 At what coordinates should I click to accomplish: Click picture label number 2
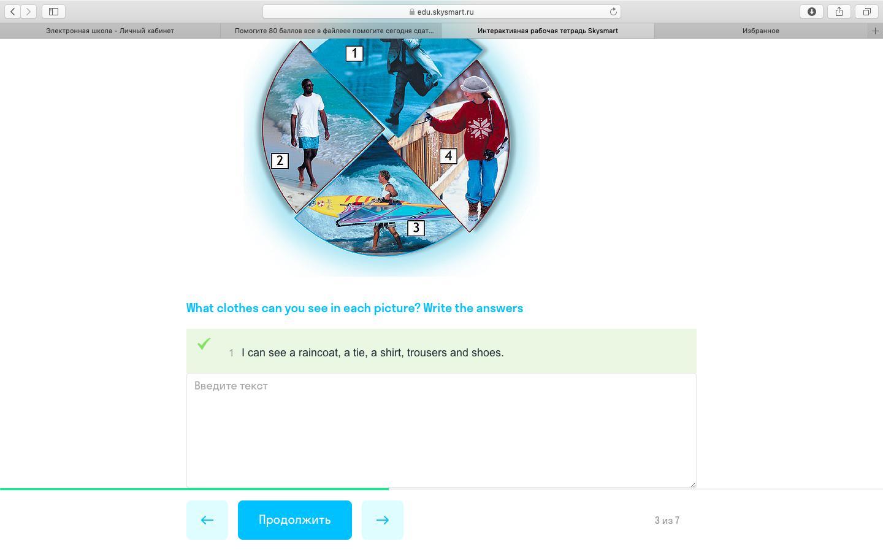tap(280, 161)
